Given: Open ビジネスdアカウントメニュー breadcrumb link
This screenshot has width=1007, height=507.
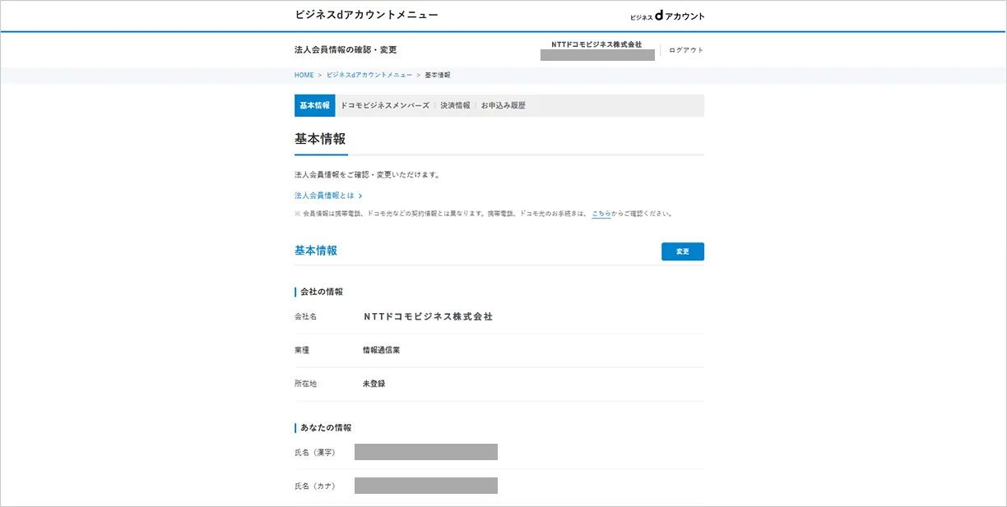Looking at the screenshot, I should click(369, 75).
